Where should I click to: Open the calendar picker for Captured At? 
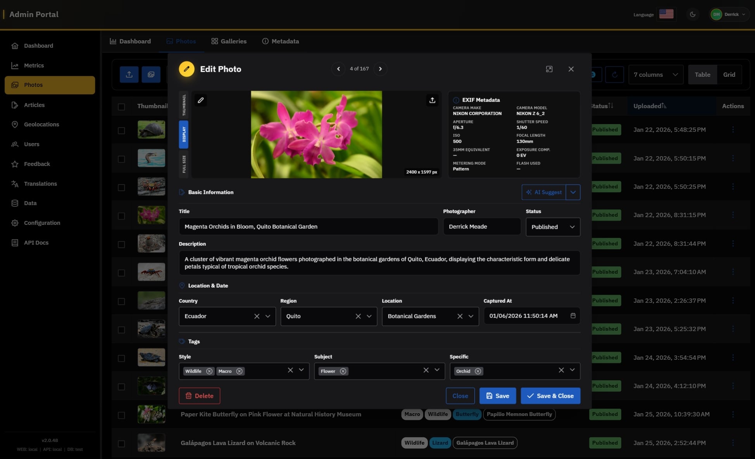pos(573,316)
